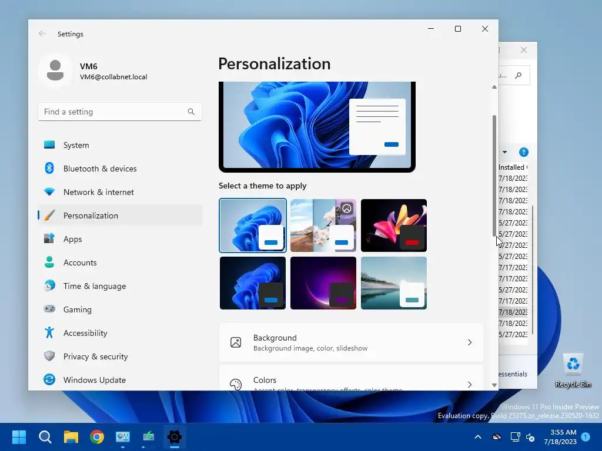Screen dimensions: 602x451
Task: Click the cloud sync tray icon
Action: pos(497,437)
